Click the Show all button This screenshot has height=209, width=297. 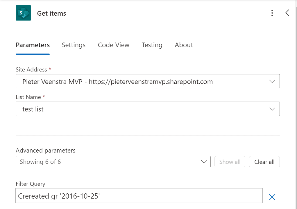pos(230,162)
